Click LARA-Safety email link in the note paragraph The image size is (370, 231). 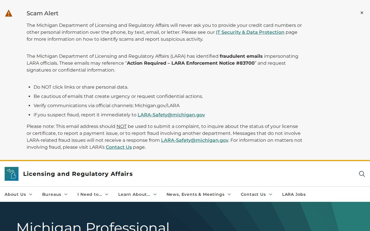(195, 140)
